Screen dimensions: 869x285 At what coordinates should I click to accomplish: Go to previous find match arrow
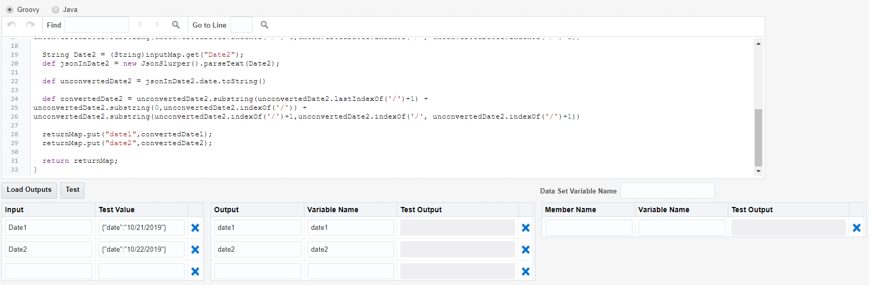(x=140, y=24)
